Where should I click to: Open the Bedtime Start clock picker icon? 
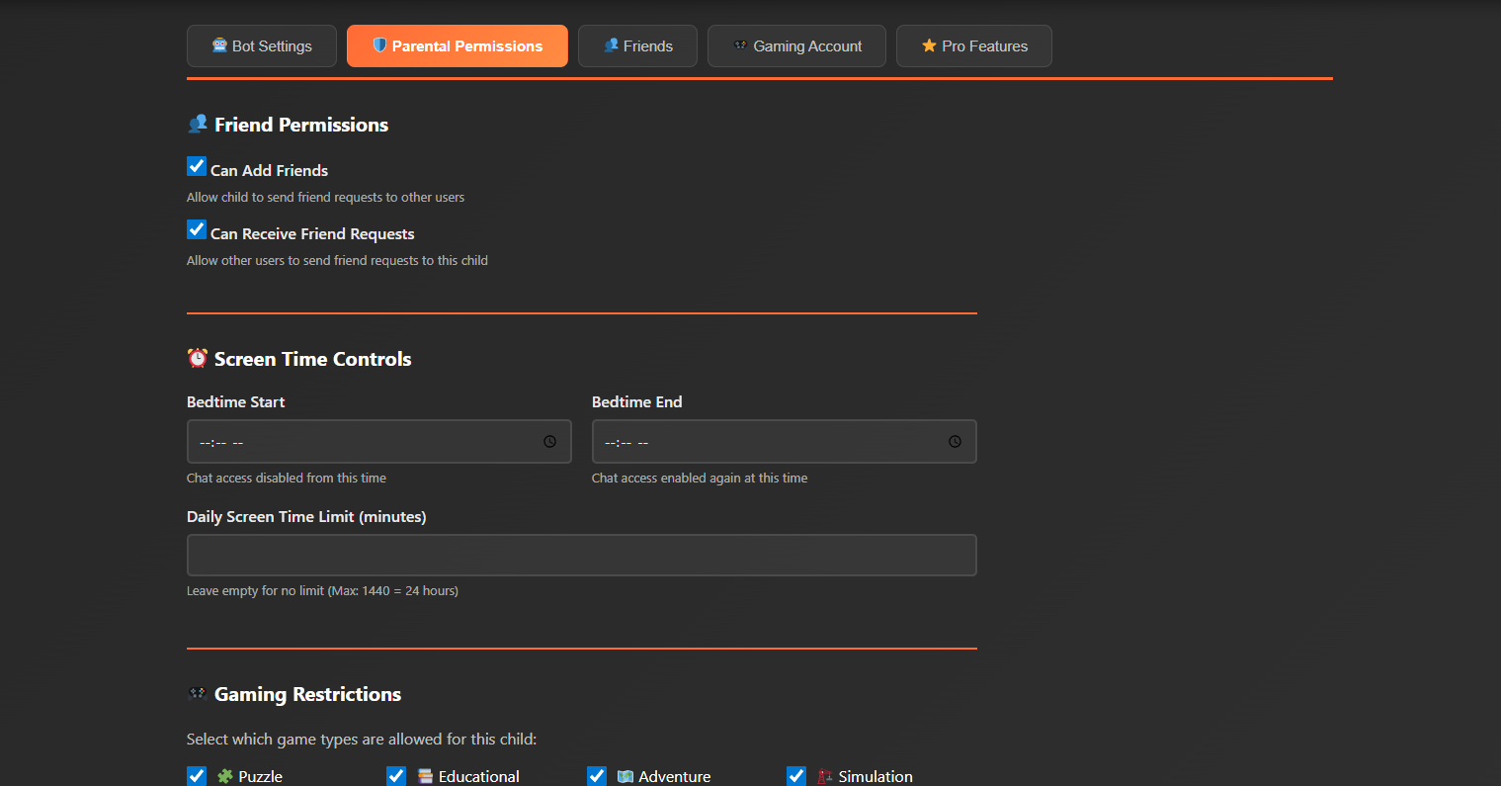click(550, 442)
